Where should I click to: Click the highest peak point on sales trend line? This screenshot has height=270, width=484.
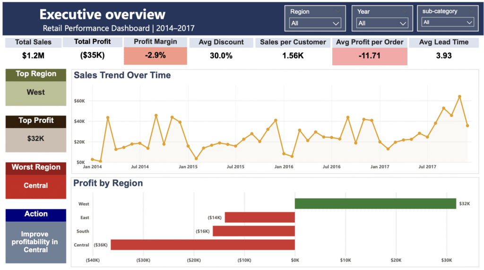[x=459, y=96]
